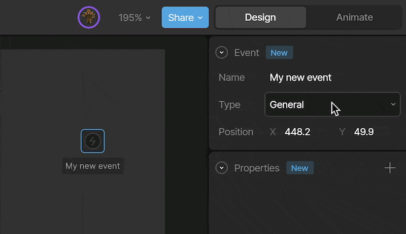Click the small arrow at the Type field's right edge
Viewport: 406px width, 234px height.
[x=393, y=104]
